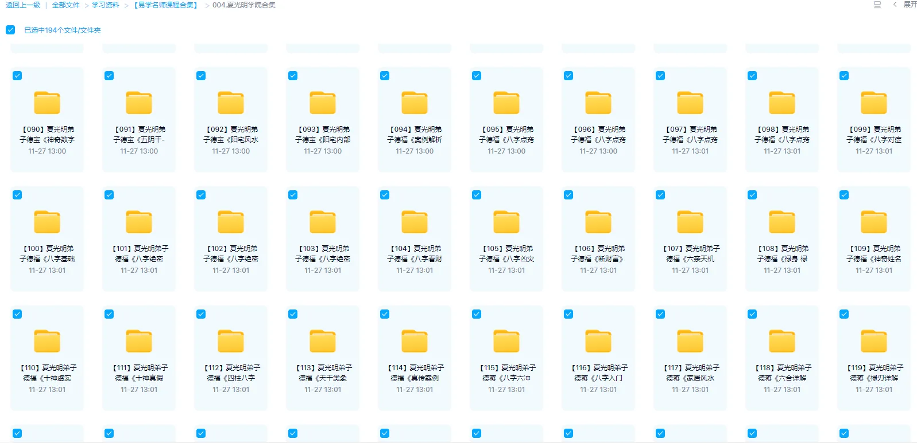Open folder icon for item [110]
Image resolution: width=917 pixels, height=443 pixels.
(x=47, y=342)
